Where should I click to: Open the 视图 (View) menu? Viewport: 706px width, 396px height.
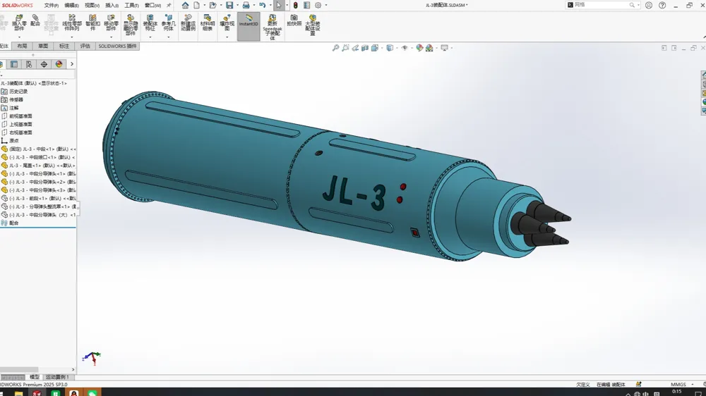[x=92, y=6]
